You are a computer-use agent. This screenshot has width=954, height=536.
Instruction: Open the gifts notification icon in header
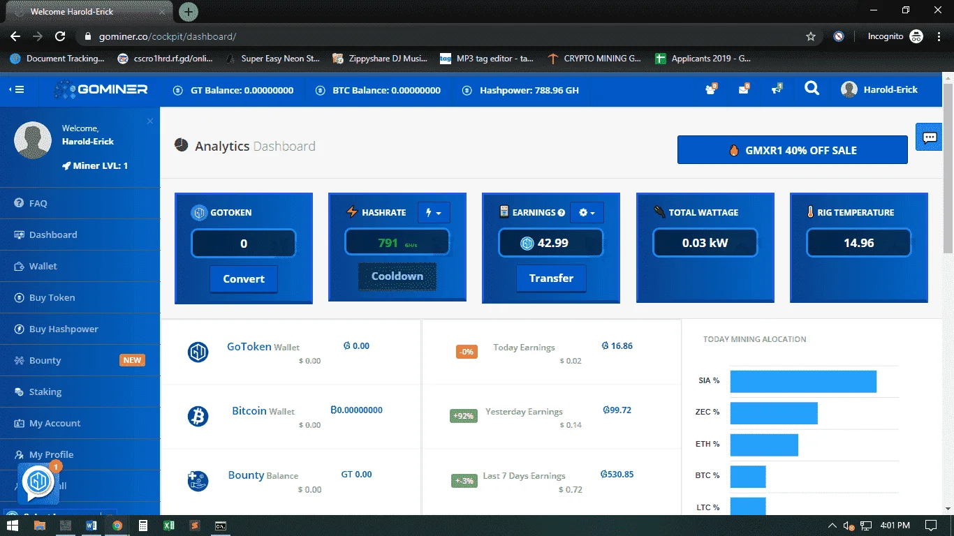[711, 89]
